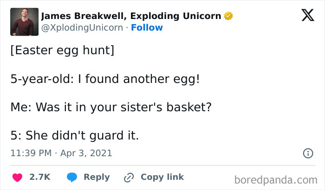Like the tweet with the heart icon
325x190 pixels.
(x=18, y=177)
